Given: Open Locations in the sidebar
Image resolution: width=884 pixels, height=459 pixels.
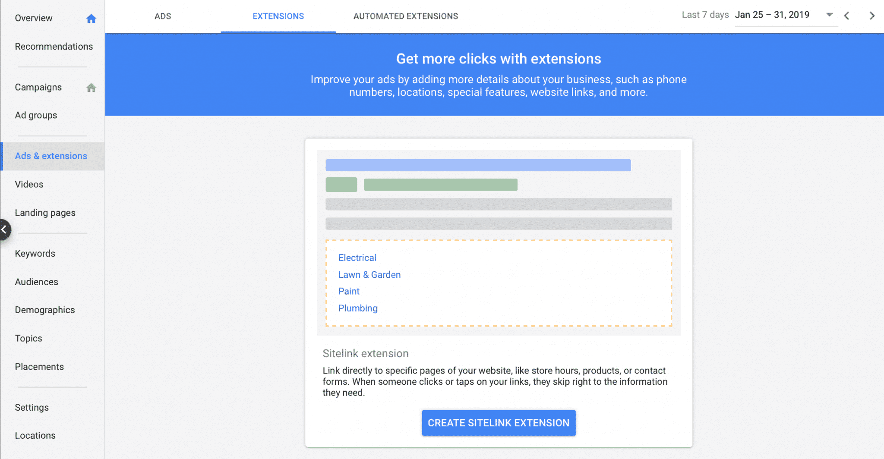Looking at the screenshot, I should coord(35,435).
